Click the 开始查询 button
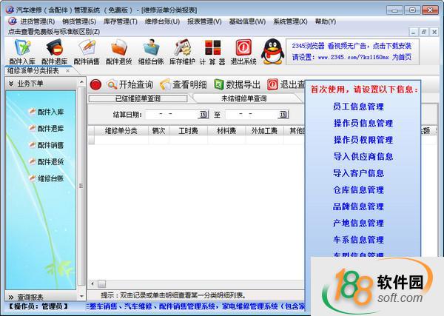 130,84
